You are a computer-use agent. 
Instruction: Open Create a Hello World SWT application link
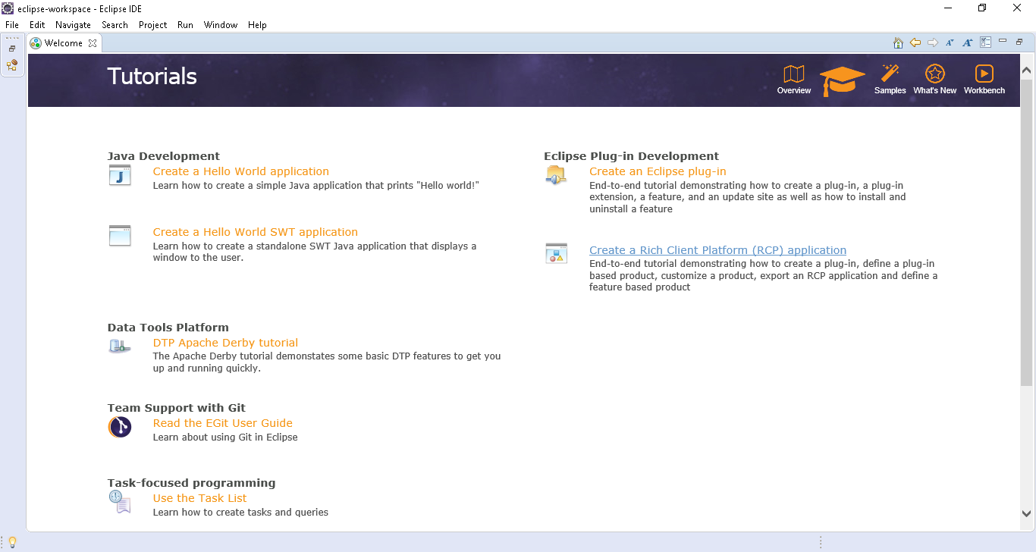(x=256, y=232)
